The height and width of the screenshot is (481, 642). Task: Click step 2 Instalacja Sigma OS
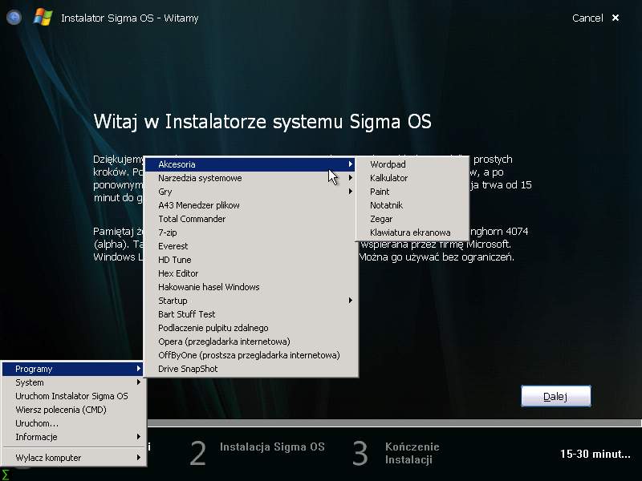point(257,453)
